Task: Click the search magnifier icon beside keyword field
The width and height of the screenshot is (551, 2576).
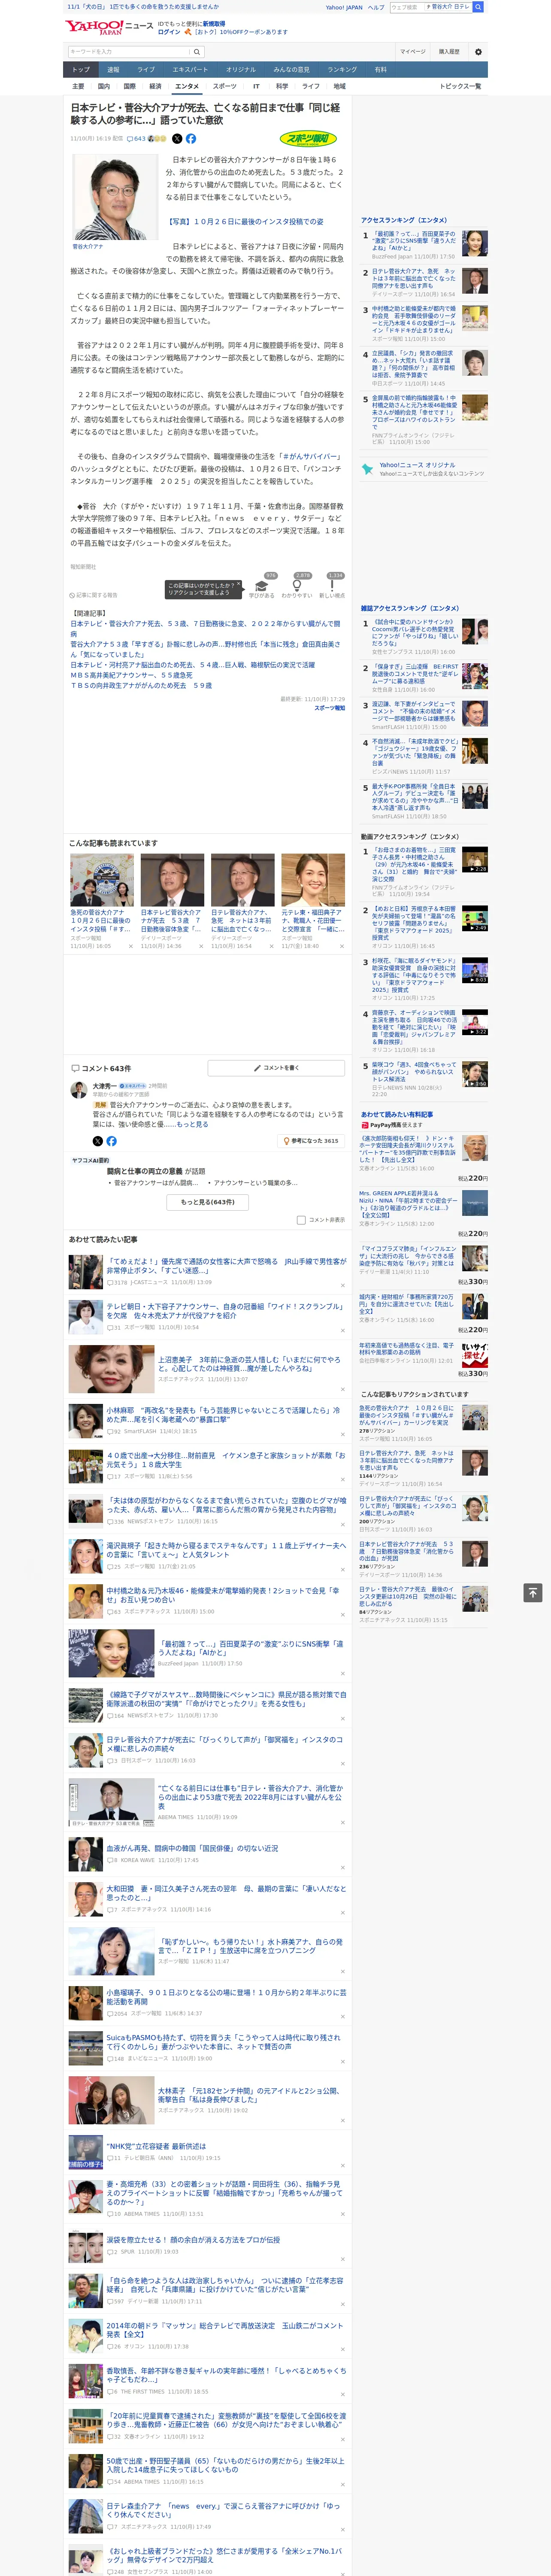Action: coord(197,52)
